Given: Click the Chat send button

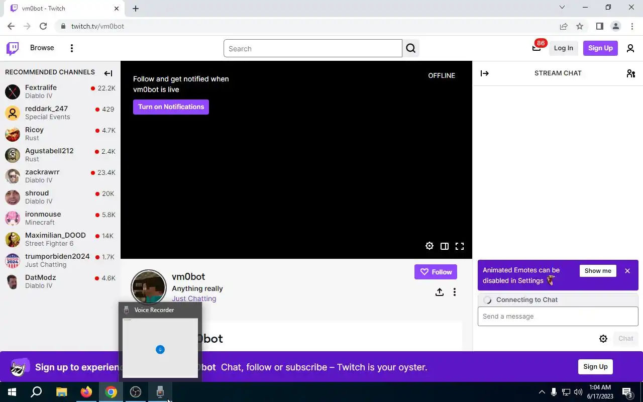Looking at the screenshot, I should pos(625,339).
